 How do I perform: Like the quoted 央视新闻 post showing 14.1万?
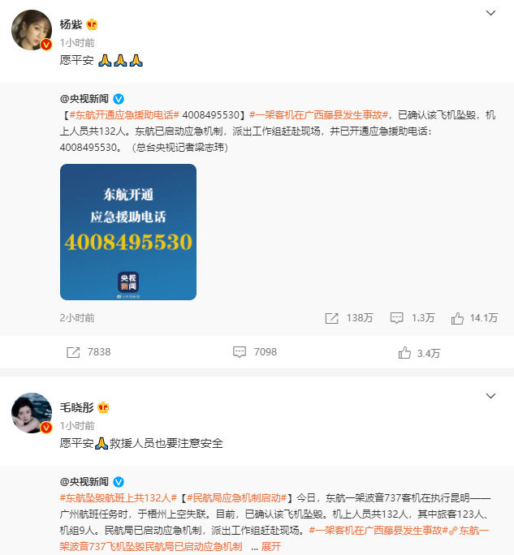pyautogui.click(x=457, y=318)
